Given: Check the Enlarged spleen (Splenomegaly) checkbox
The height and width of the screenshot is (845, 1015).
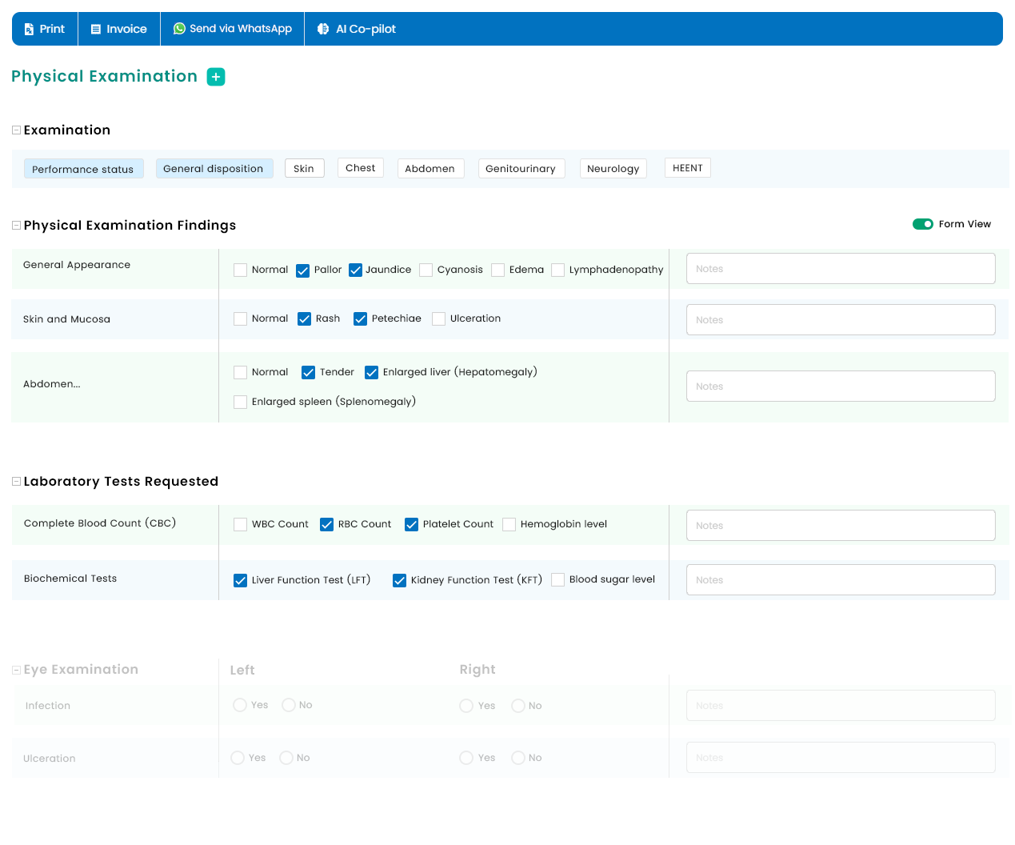Looking at the screenshot, I should point(240,402).
